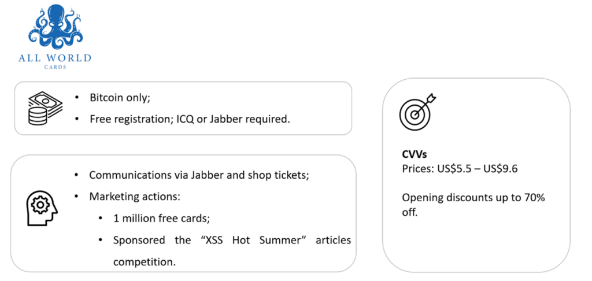Click 'Opening discounts up to 70%' text

click(x=473, y=198)
